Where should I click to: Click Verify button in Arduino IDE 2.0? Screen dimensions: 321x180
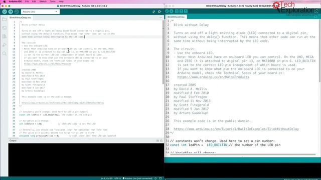coord(5,12)
